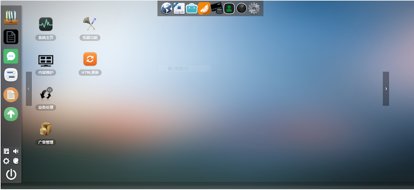This screenshot has height=190, width=414.
Task: Open the plug-in icon in top dock
Action: click(179, 8)
